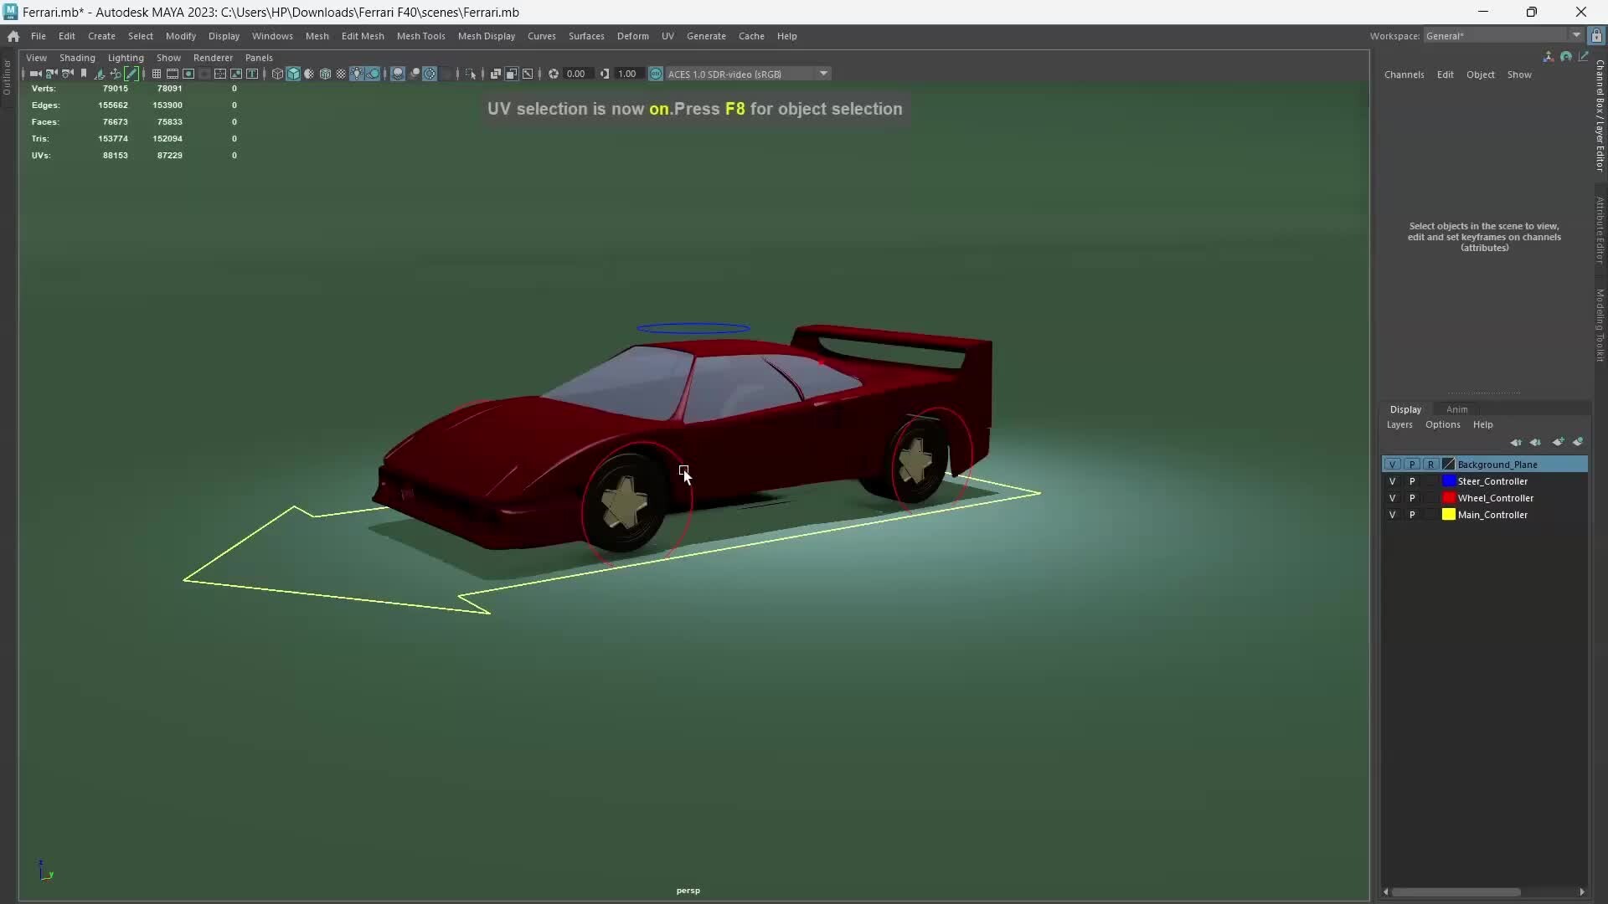The width and height of the screenshot is (1608, 904).
Task: Open the Mesh Display menu
Action: click(x=486, y=36)
